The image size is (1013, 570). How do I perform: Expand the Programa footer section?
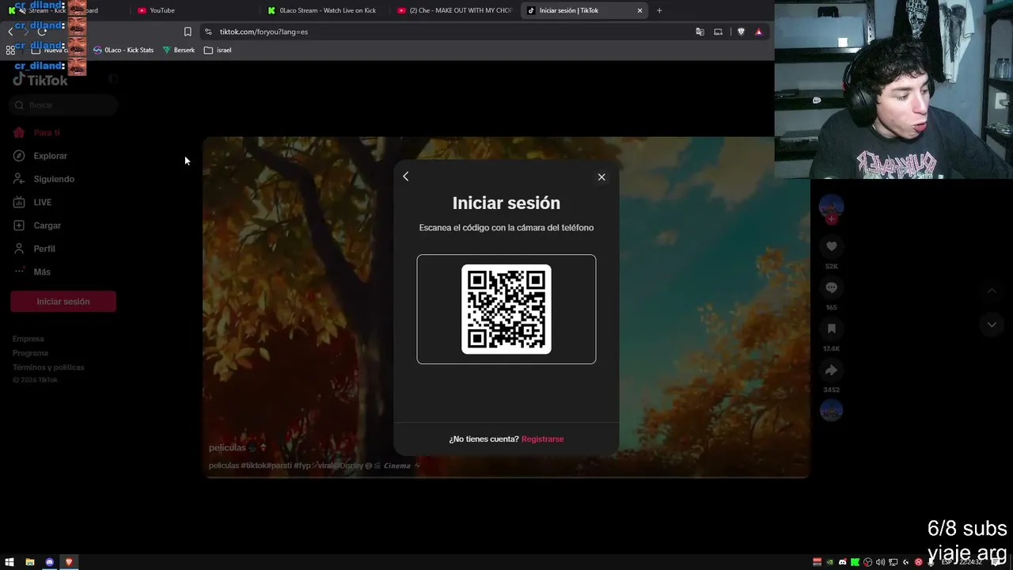[x=30, y=353]
